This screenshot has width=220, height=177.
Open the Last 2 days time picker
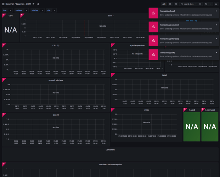tap(188, 4)
